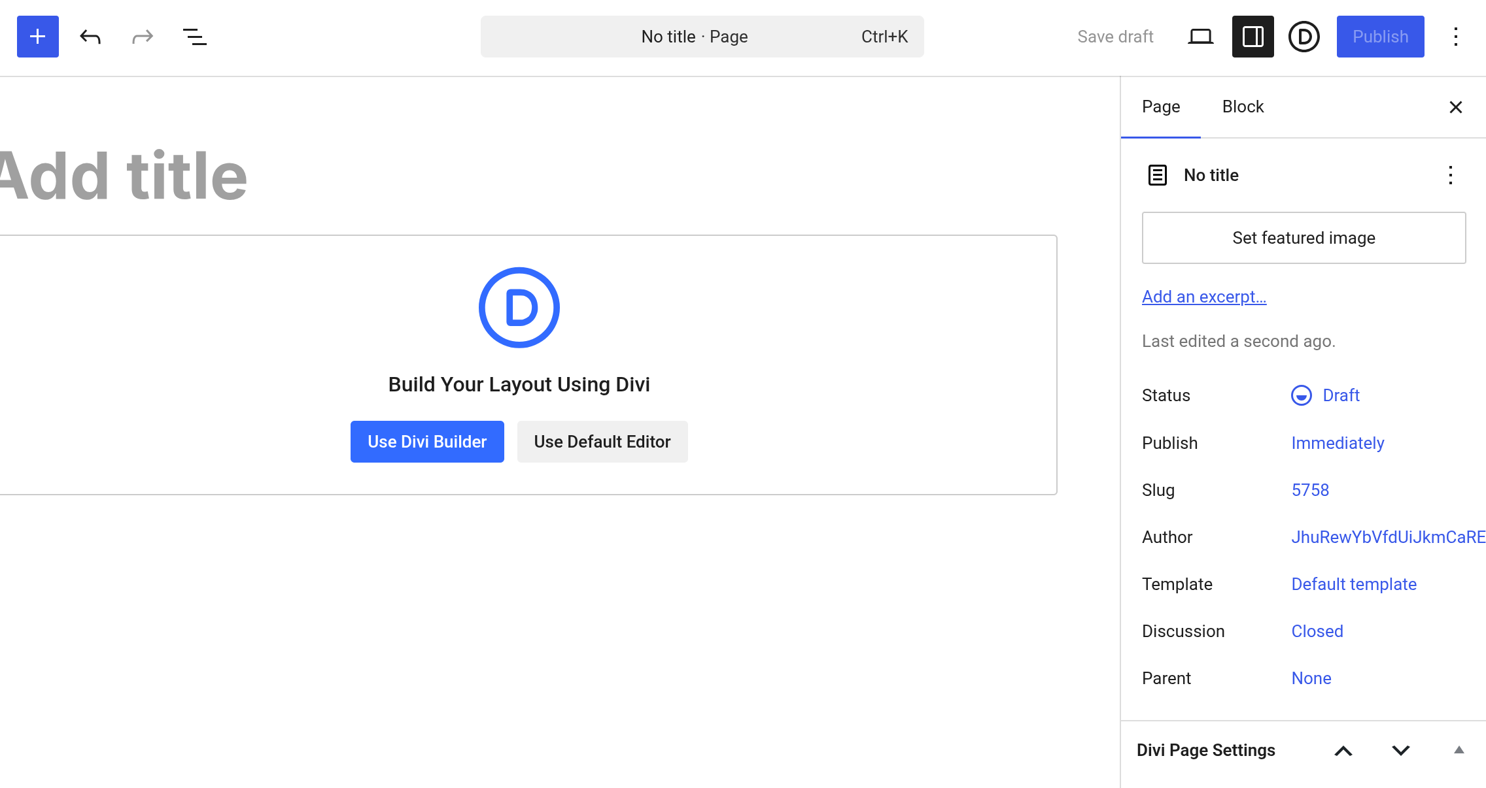Select the Page tab
This screenshot has height=788, width=1486.
[1161, 107]
